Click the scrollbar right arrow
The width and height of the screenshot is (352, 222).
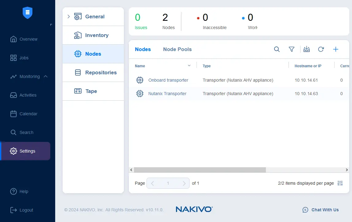(x=346, y=170)
